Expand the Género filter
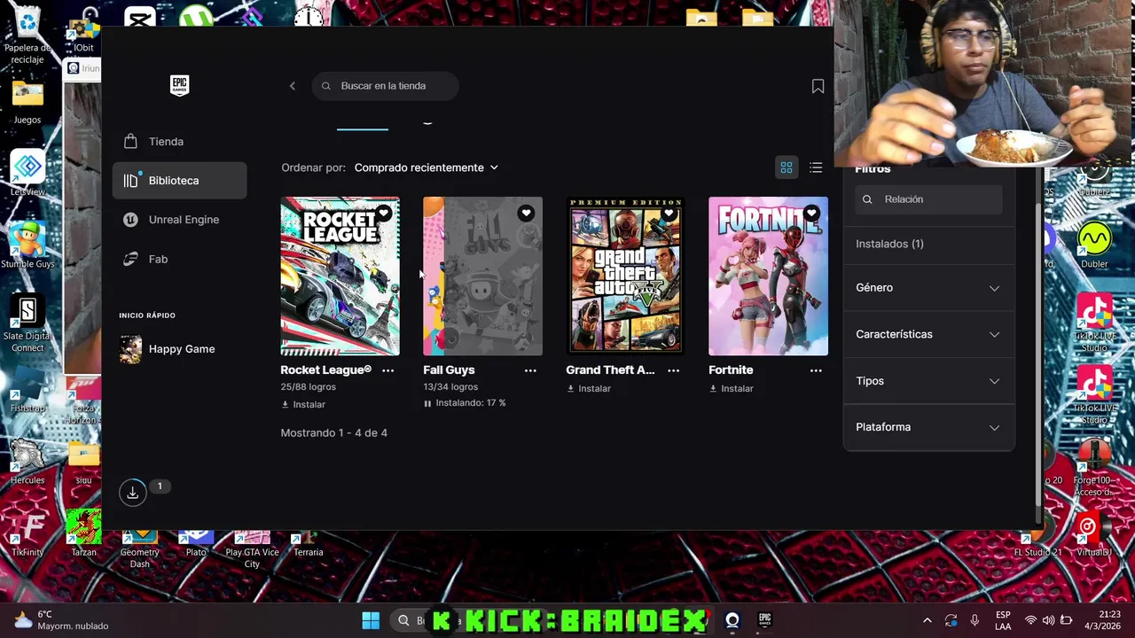1135x638 pixels. coord(928,288)
